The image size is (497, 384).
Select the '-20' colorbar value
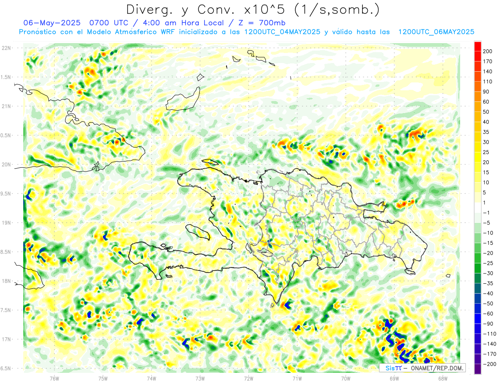click(x=488, y=253)
